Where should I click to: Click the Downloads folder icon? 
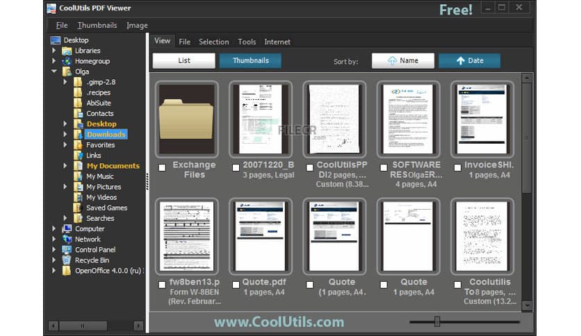[x=78, y=134]
